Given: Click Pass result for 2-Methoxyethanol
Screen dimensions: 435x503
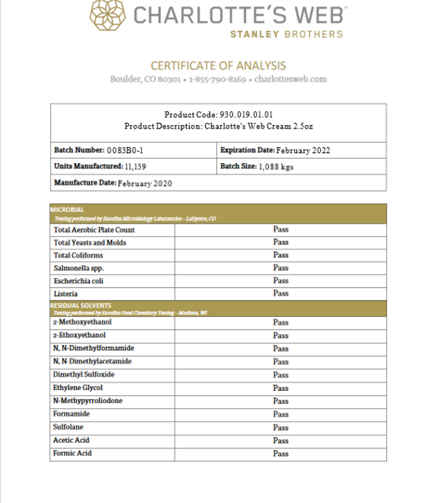Looking at the screenshot, I should click(281, 323).
